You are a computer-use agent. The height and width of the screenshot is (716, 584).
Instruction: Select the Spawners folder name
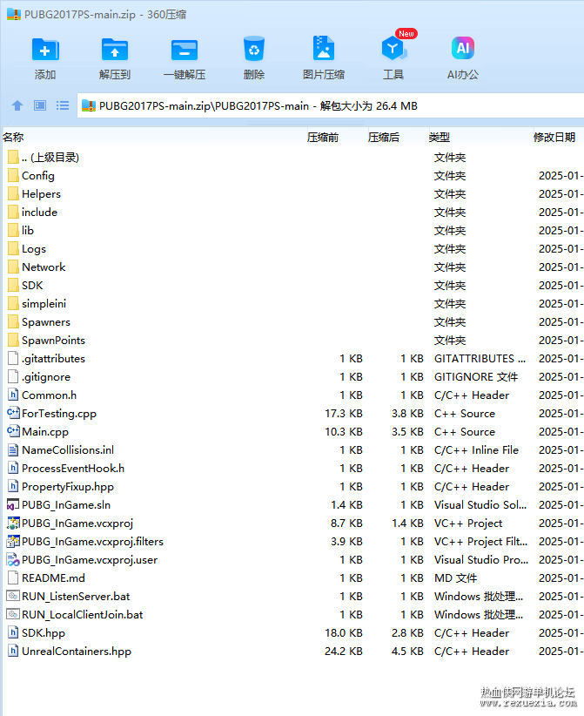click(46, 322)
